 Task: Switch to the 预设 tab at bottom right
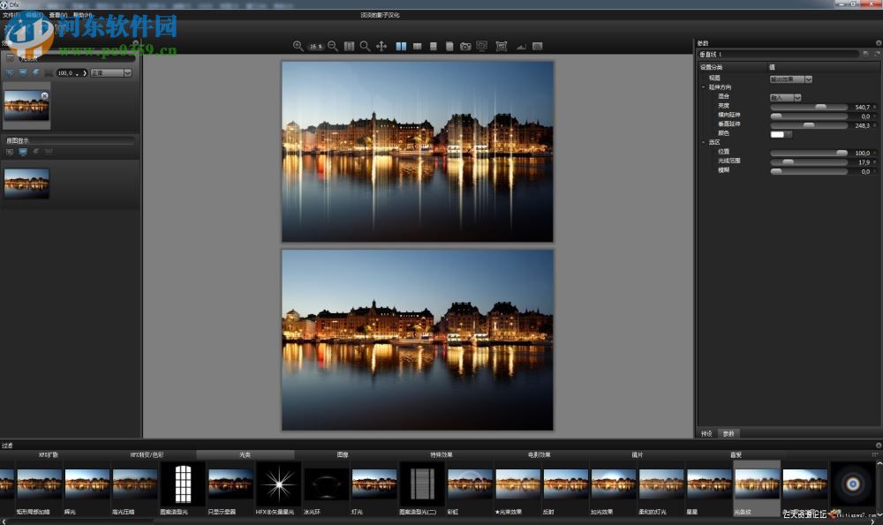[x=706, y=433]
